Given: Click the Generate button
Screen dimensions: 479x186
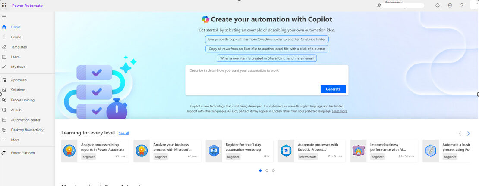Looking at the screenshot, I should coord(333,89).
